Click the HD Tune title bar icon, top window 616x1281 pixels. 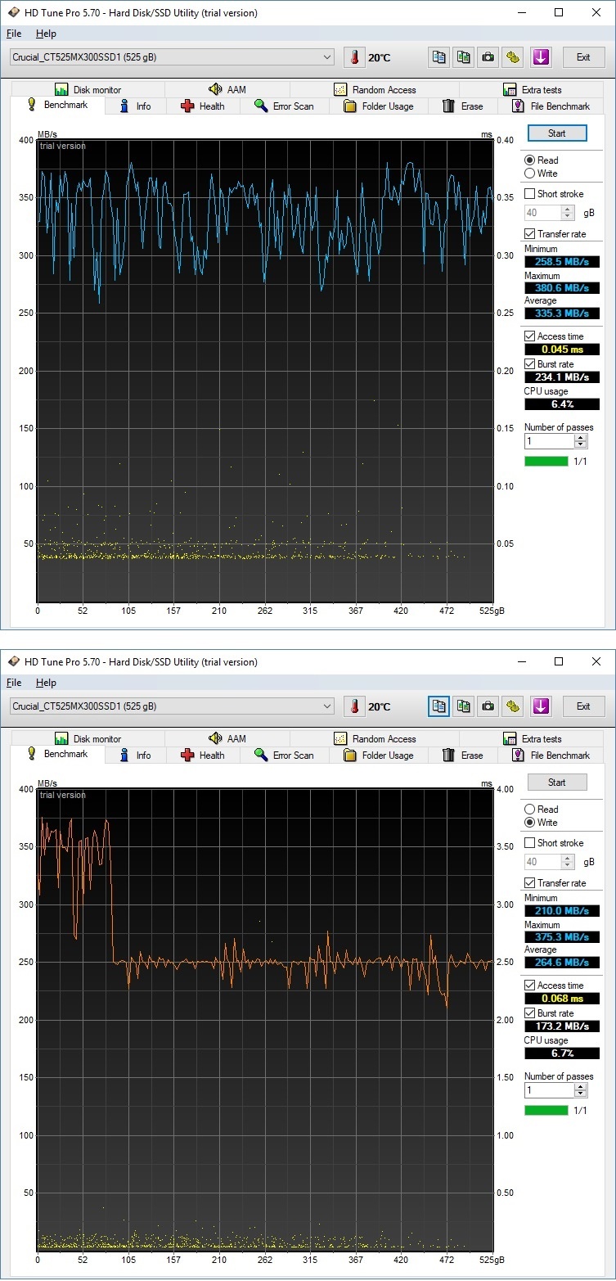click(14, 13)
